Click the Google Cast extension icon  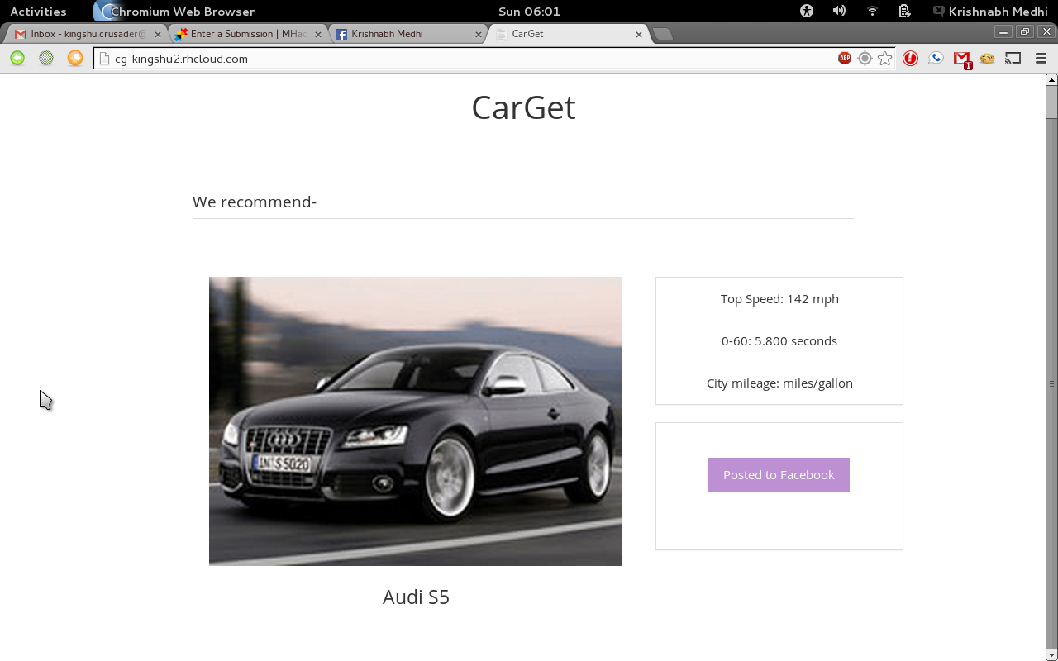click(1013, 58)
